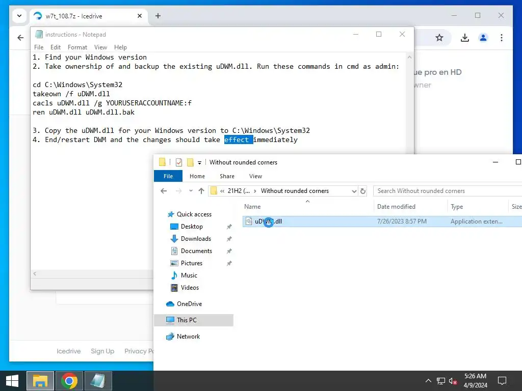Click Explorer's Forward navigation arrow
This screenshot has height=391, width=522.
click(x=179, y=191)
